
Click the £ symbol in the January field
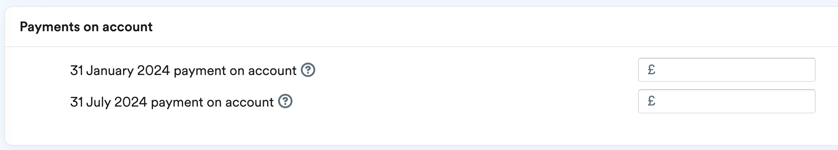(x=651, y=70)
